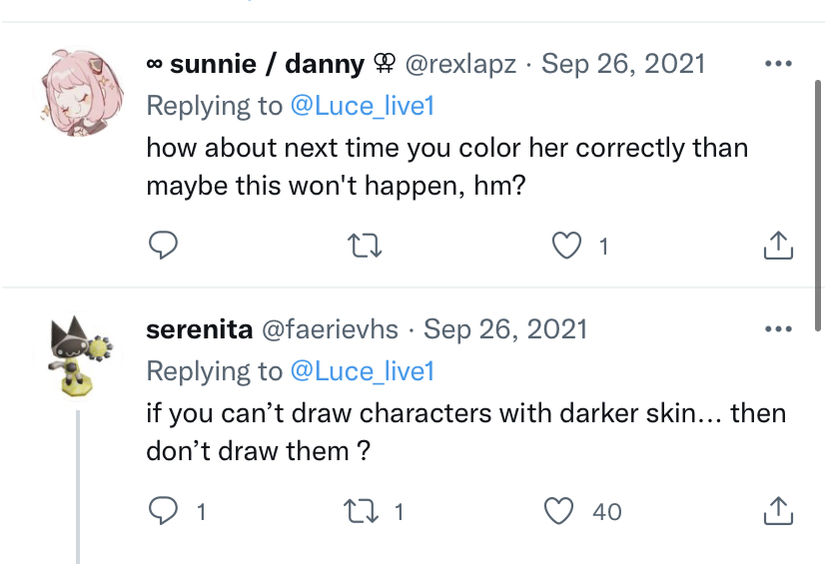Open more options on serenita's tweet

pos(777,328)
